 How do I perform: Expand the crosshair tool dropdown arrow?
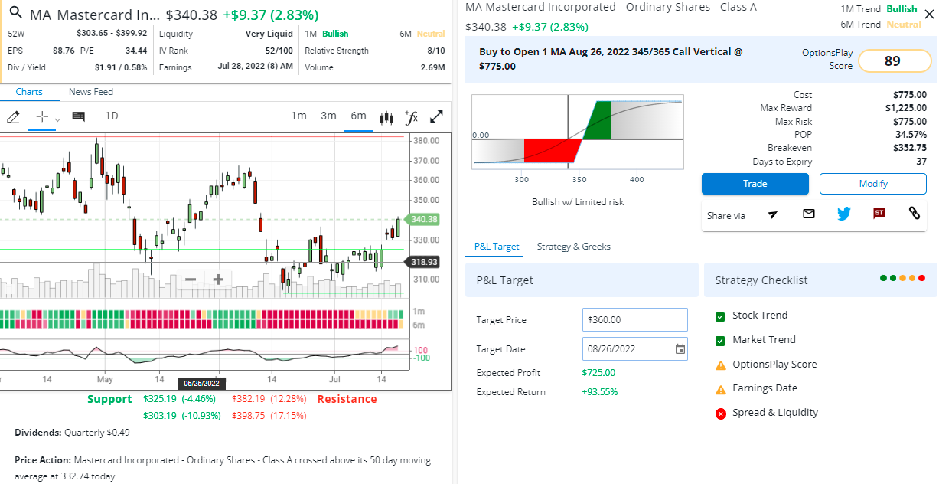(x=57, y=119)
